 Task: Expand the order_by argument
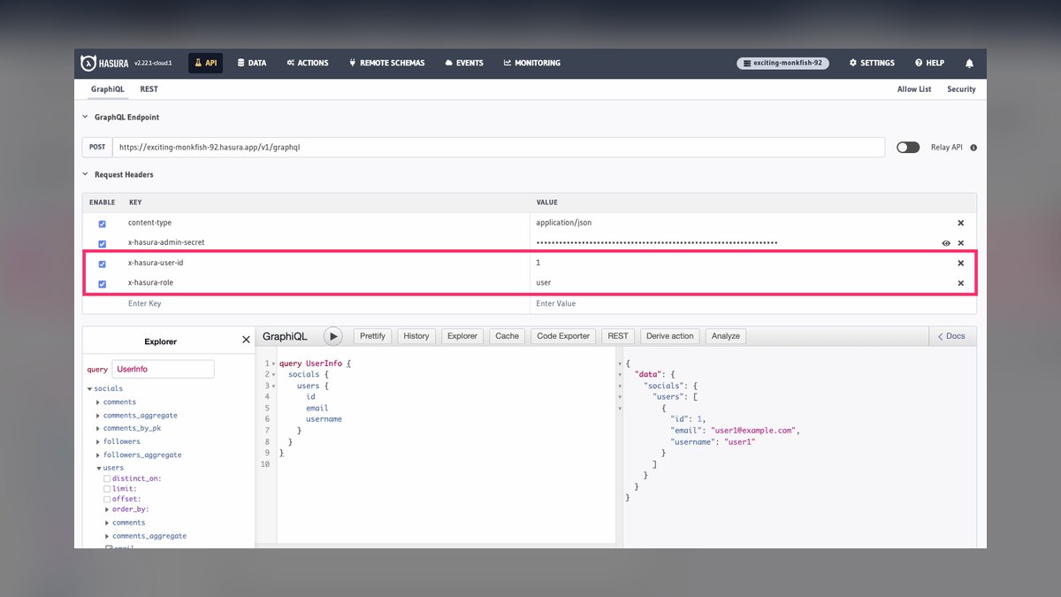coord(107,509)
